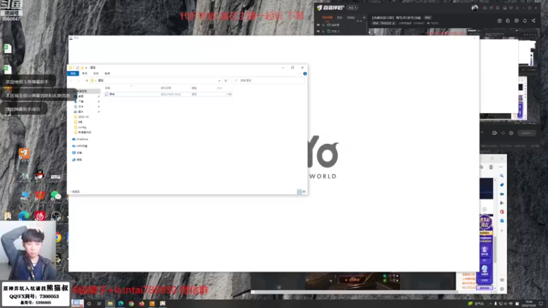548x308 pixels.
Task: Select the first scene tab in streaming app
Action: (327, 18)
